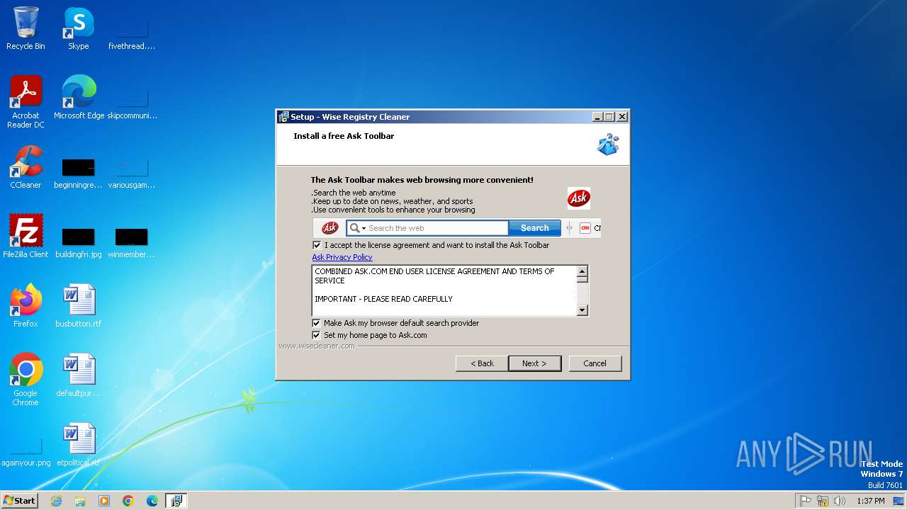Image resolution: width=907 pixels, height=510 pixels.
Task: Open Action Center flag tray icon
Action: coord(806,501)
